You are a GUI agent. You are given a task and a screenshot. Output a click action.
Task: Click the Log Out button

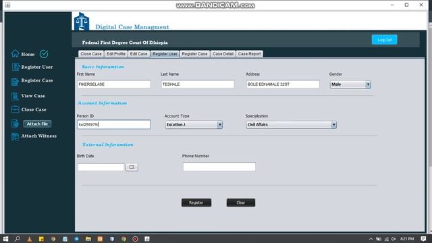pos(384,40)
